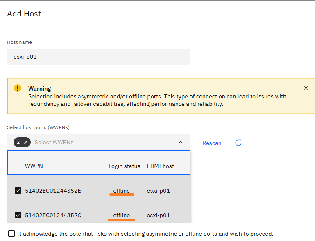Dismiss the warning with the X icon
315x241 pixels.
(x=306, y=88)
